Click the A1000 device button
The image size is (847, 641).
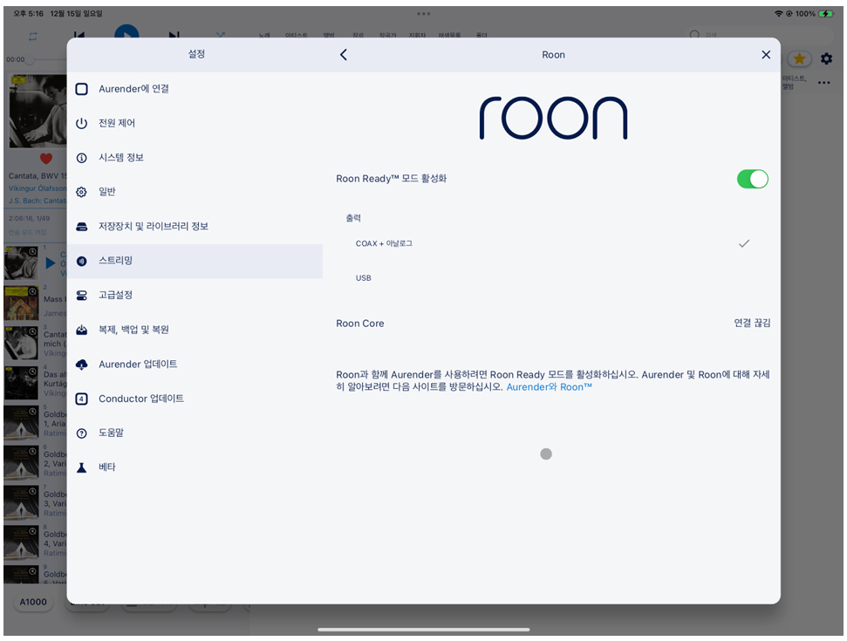33,602
